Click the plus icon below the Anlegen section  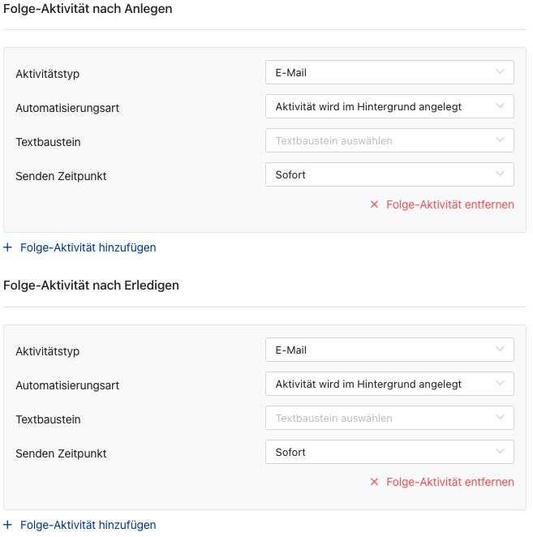pyautogui.click(x=8, y=247)
